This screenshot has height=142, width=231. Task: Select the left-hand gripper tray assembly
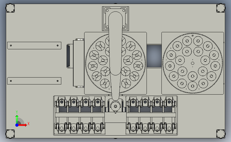79,115
